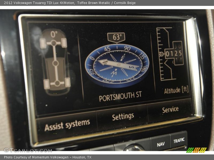214x160 pixels.
Task: Tap the 63° heading indicator
Action: point(116,37)
